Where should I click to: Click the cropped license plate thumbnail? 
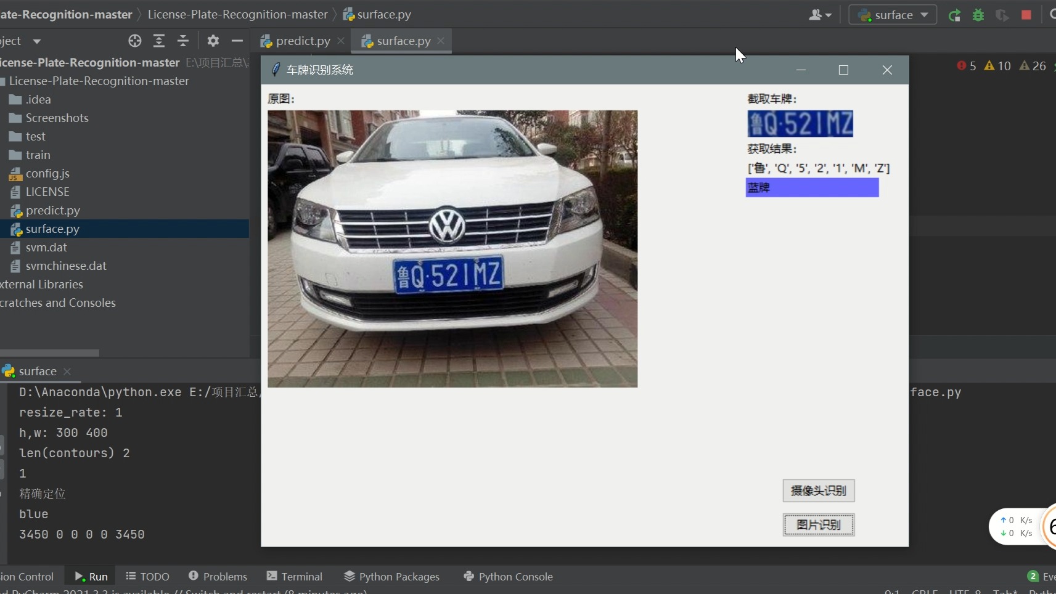pyautogui.click(x=800, y=124)
